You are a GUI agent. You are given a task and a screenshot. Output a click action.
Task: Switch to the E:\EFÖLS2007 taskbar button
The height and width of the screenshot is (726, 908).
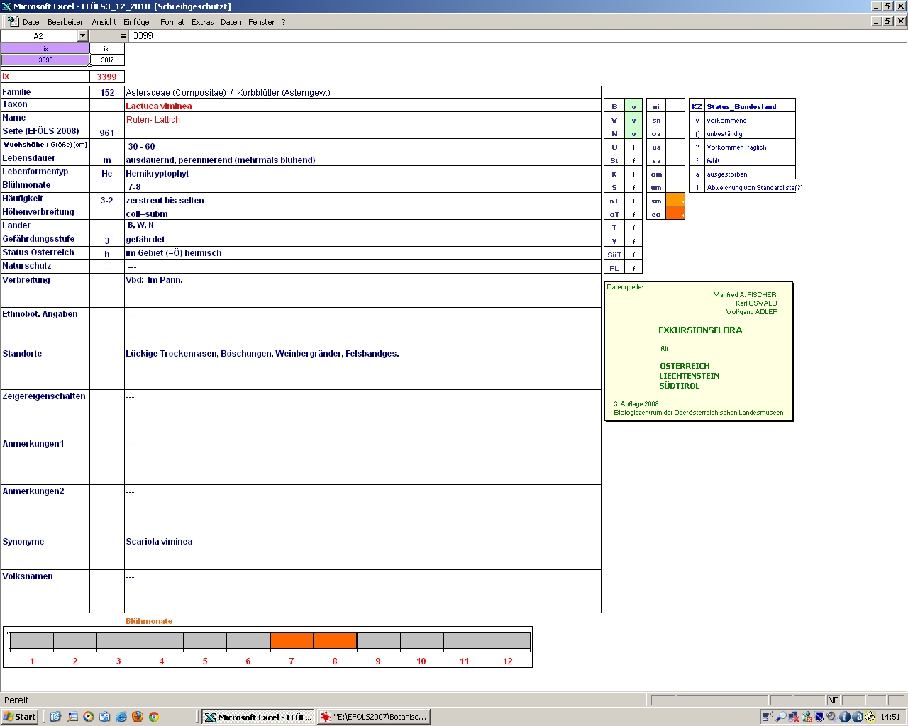click(374, 717)
